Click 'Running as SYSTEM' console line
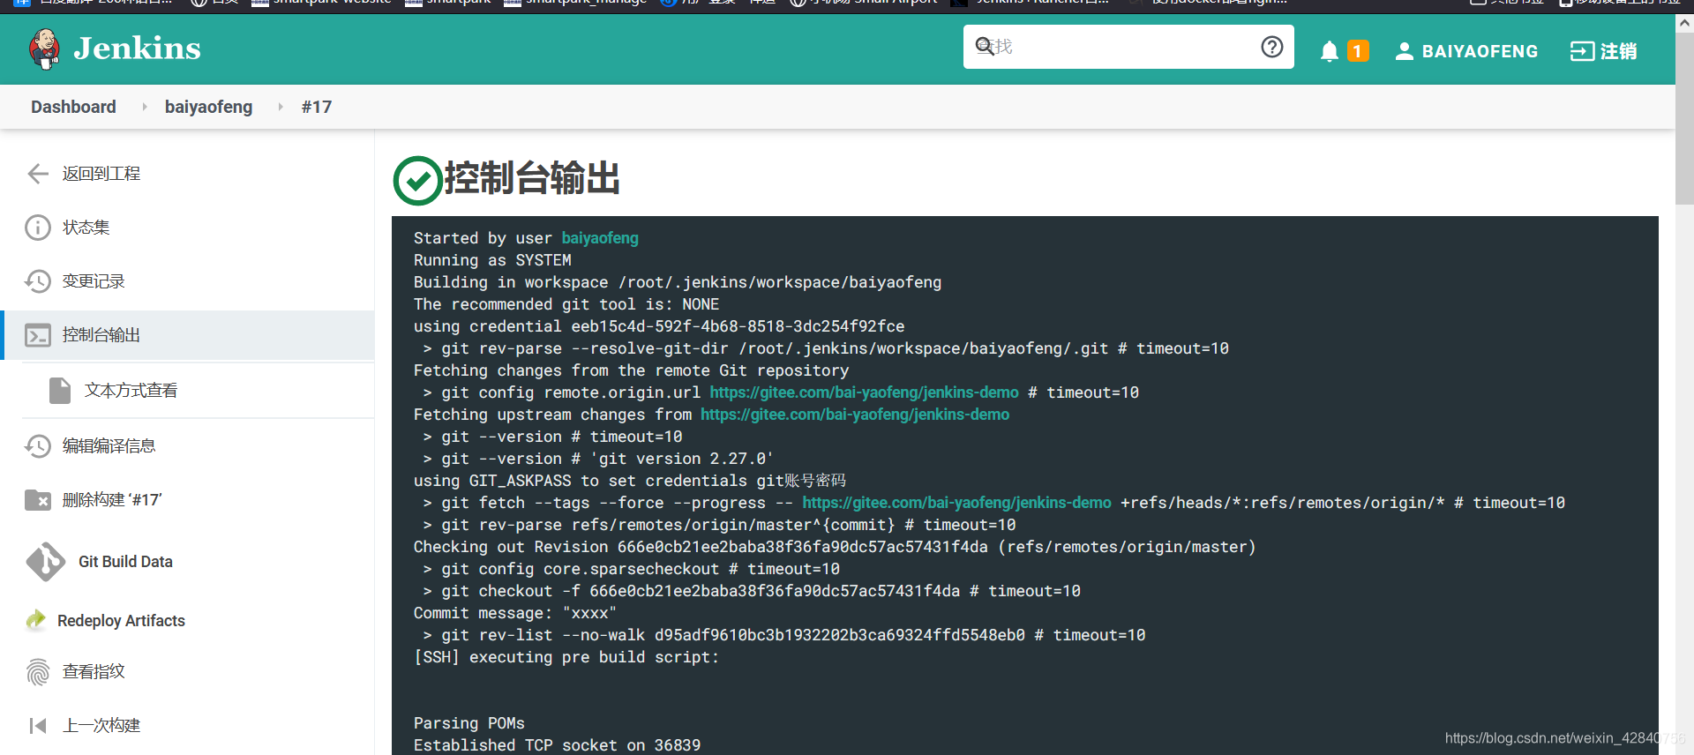Image resolution: width=1694 pixels, height=755 pixels. tap(492, 260)
